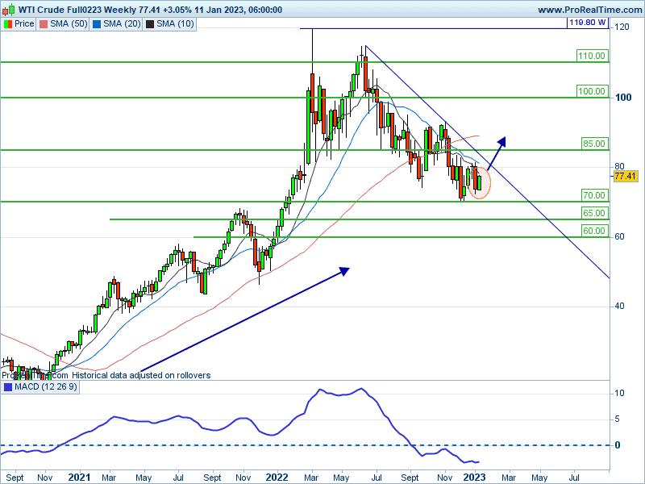The width and height of the screenshot is (645, 484).
Task: Select the short blue upward arrow near 85.00
Action: pyautogui.click(x=495, y=153)
